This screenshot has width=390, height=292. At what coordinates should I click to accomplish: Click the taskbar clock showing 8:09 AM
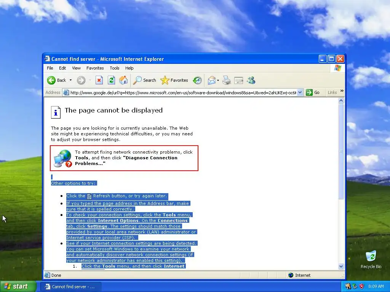376,286
